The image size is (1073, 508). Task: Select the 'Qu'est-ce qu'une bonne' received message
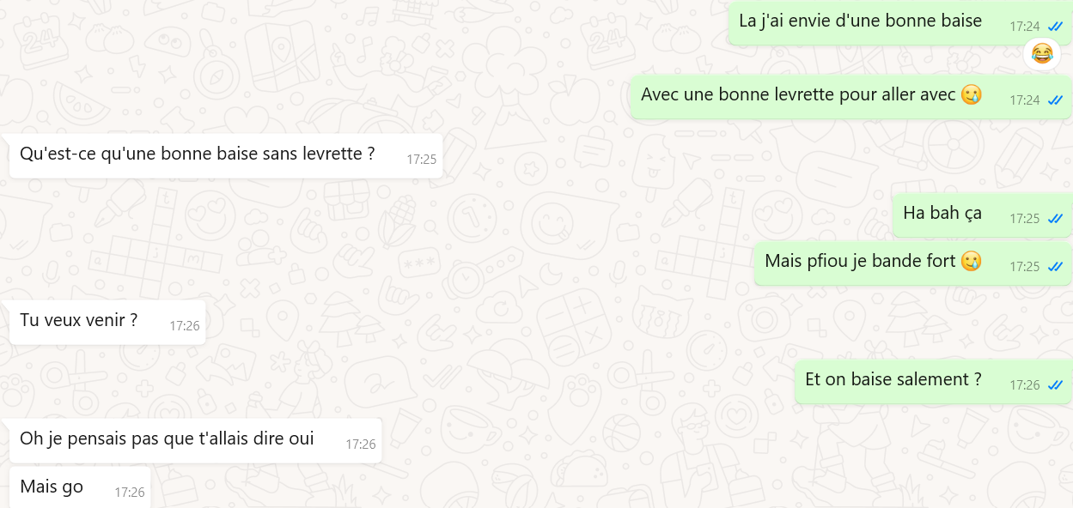[x=226, y=155]
